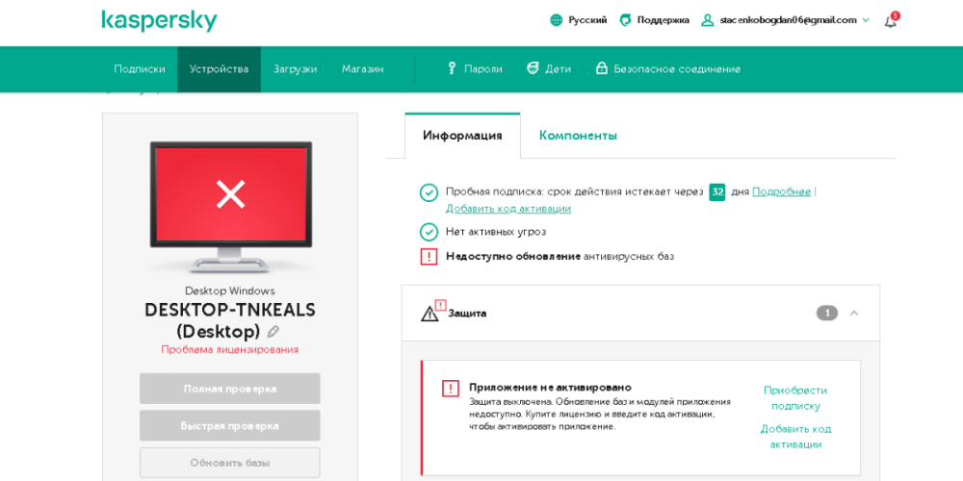
Task: Click the Защита issue count badge
Action: coord(826,314)
